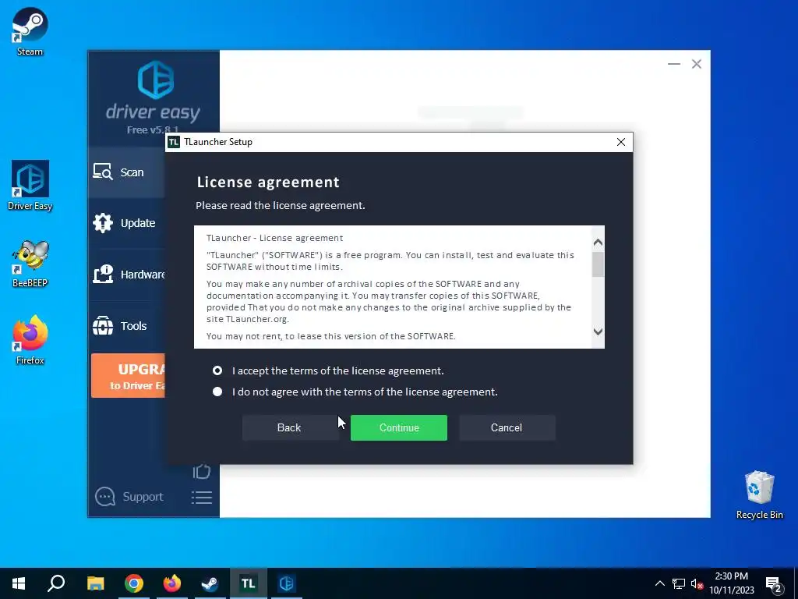
Task: Accept the terms of the license agreement
Action: (217, 370)
